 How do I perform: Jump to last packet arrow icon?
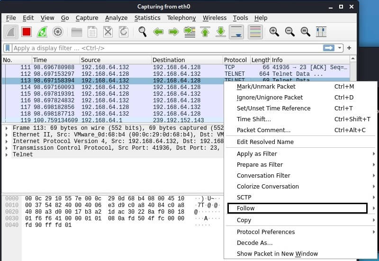pos(221,32)
